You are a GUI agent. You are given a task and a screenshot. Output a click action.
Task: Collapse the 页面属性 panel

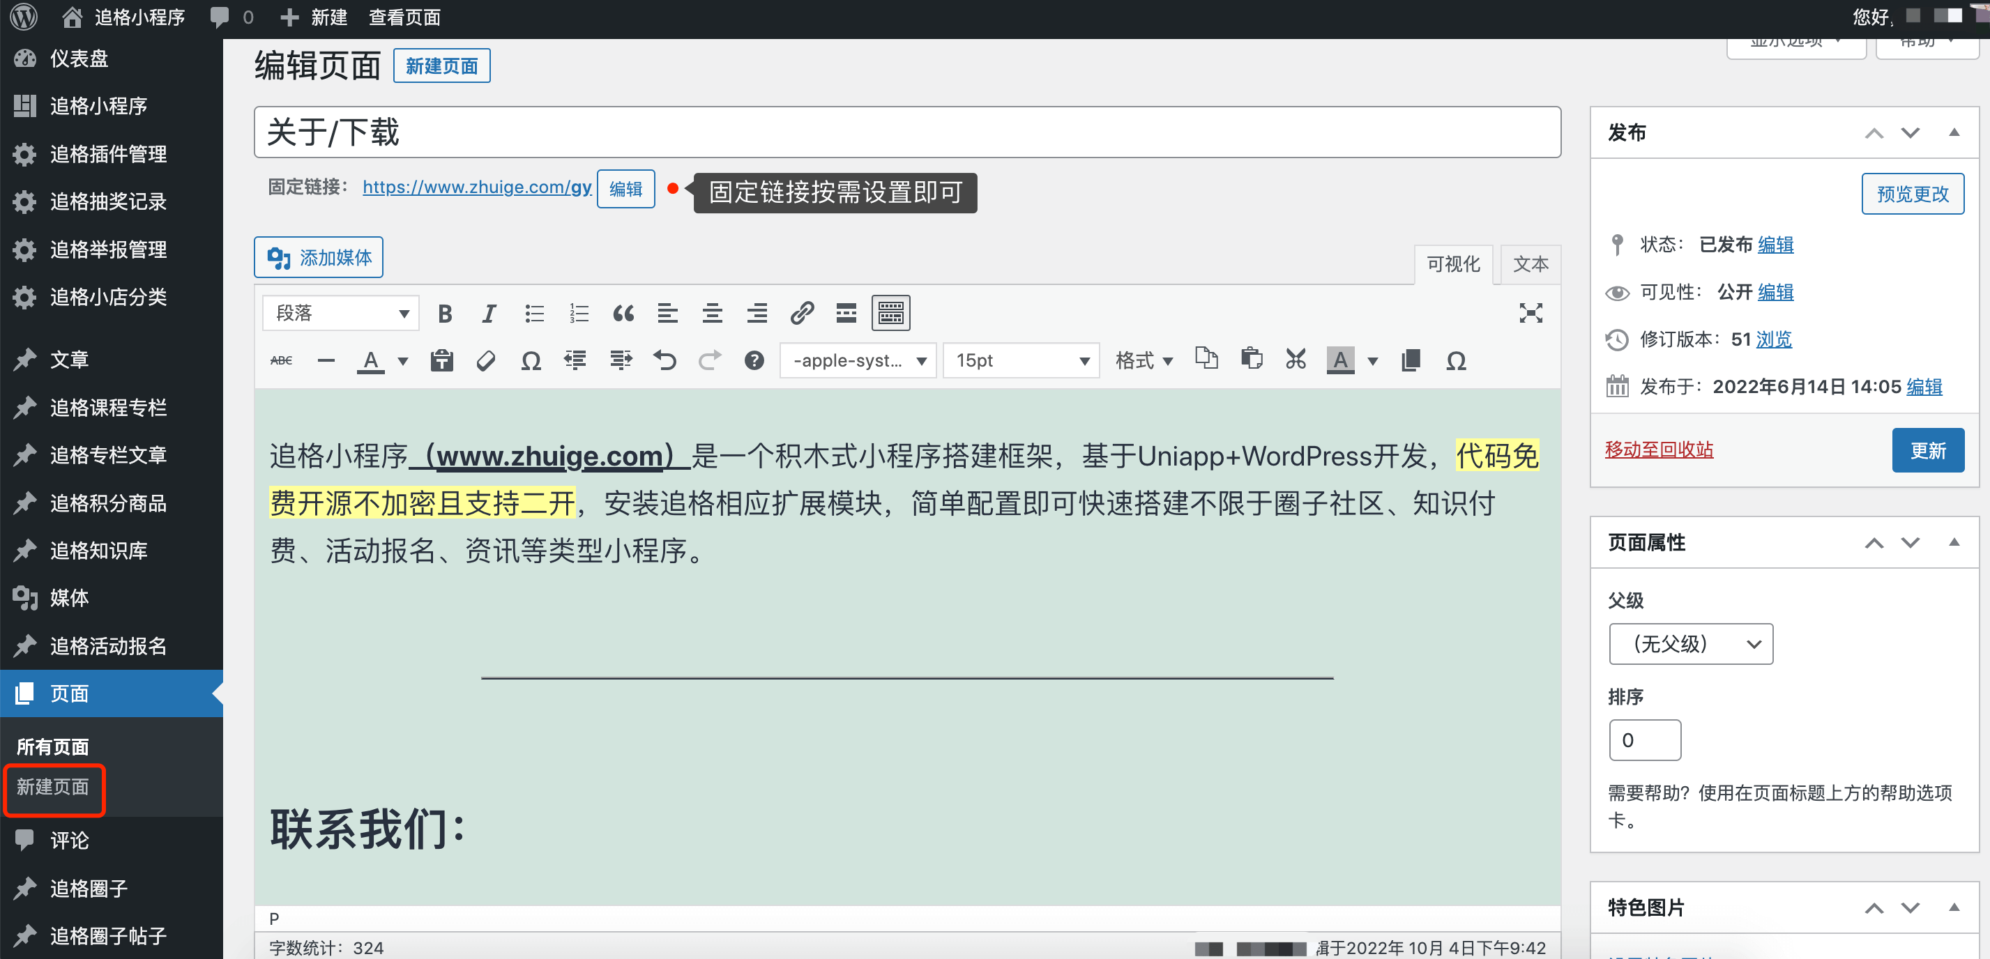[1954, 543]
